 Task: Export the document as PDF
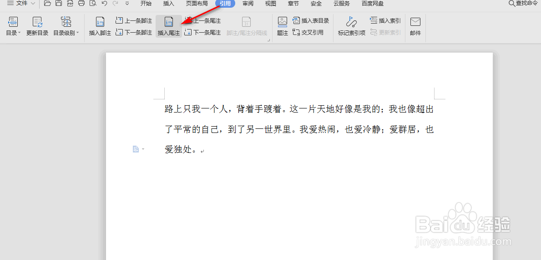click(x=70, y=4)
